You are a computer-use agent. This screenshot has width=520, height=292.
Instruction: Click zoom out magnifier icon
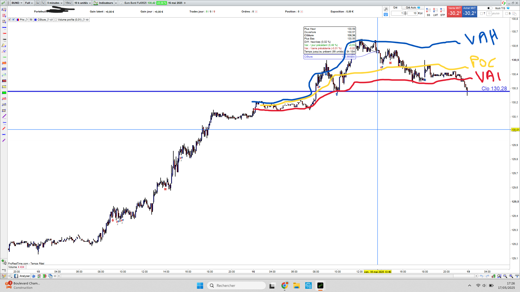coord(505,276)
